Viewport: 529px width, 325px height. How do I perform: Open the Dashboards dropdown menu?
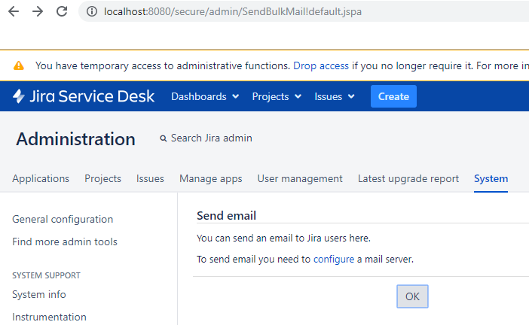click(x=205, y=96)
